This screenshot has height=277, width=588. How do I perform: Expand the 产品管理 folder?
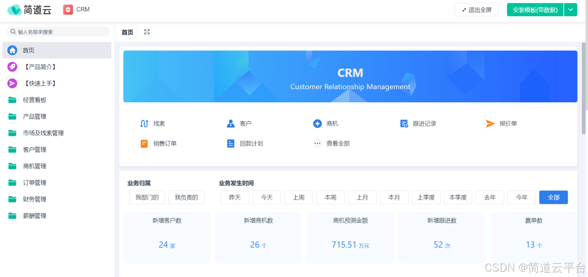57,116
